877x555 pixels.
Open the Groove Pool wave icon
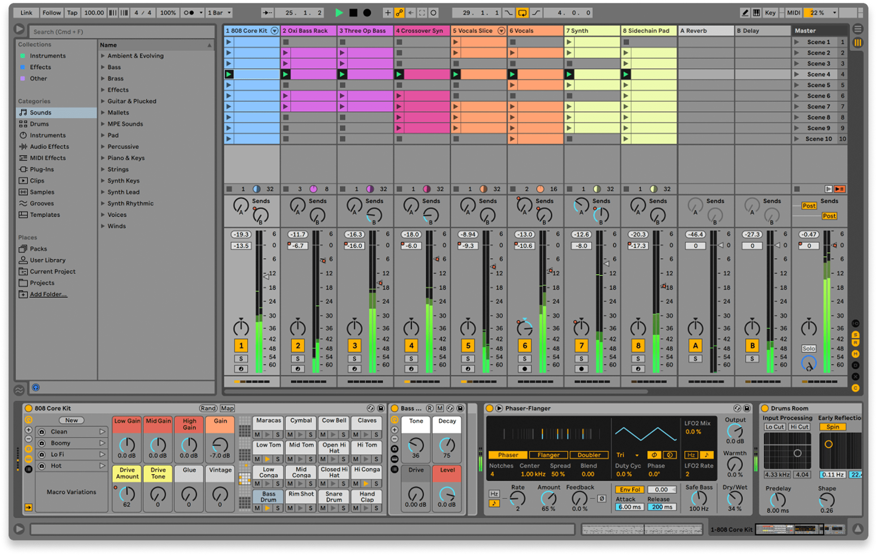(19, 390)
